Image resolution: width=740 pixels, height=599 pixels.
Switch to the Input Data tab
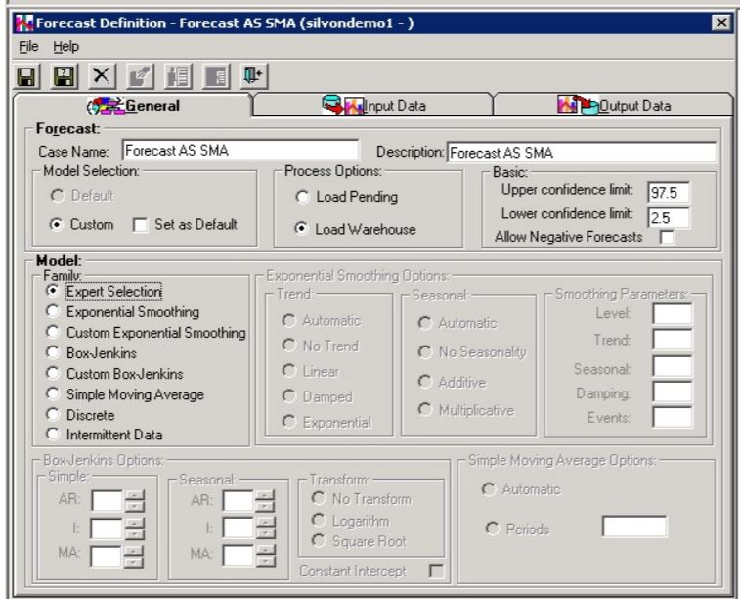373,106
